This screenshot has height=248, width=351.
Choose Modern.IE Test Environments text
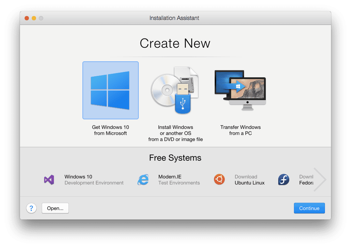click(x=179, y=180)
